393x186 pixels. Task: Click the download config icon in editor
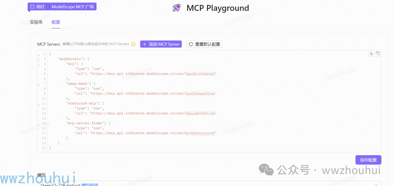coord(372,53)
